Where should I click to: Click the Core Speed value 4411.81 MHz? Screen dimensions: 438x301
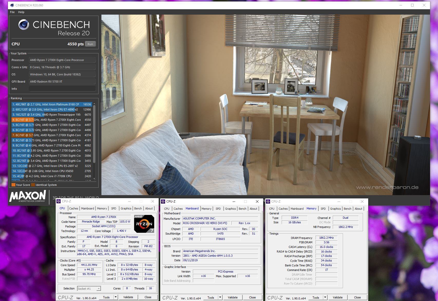[x=89, y=265]
